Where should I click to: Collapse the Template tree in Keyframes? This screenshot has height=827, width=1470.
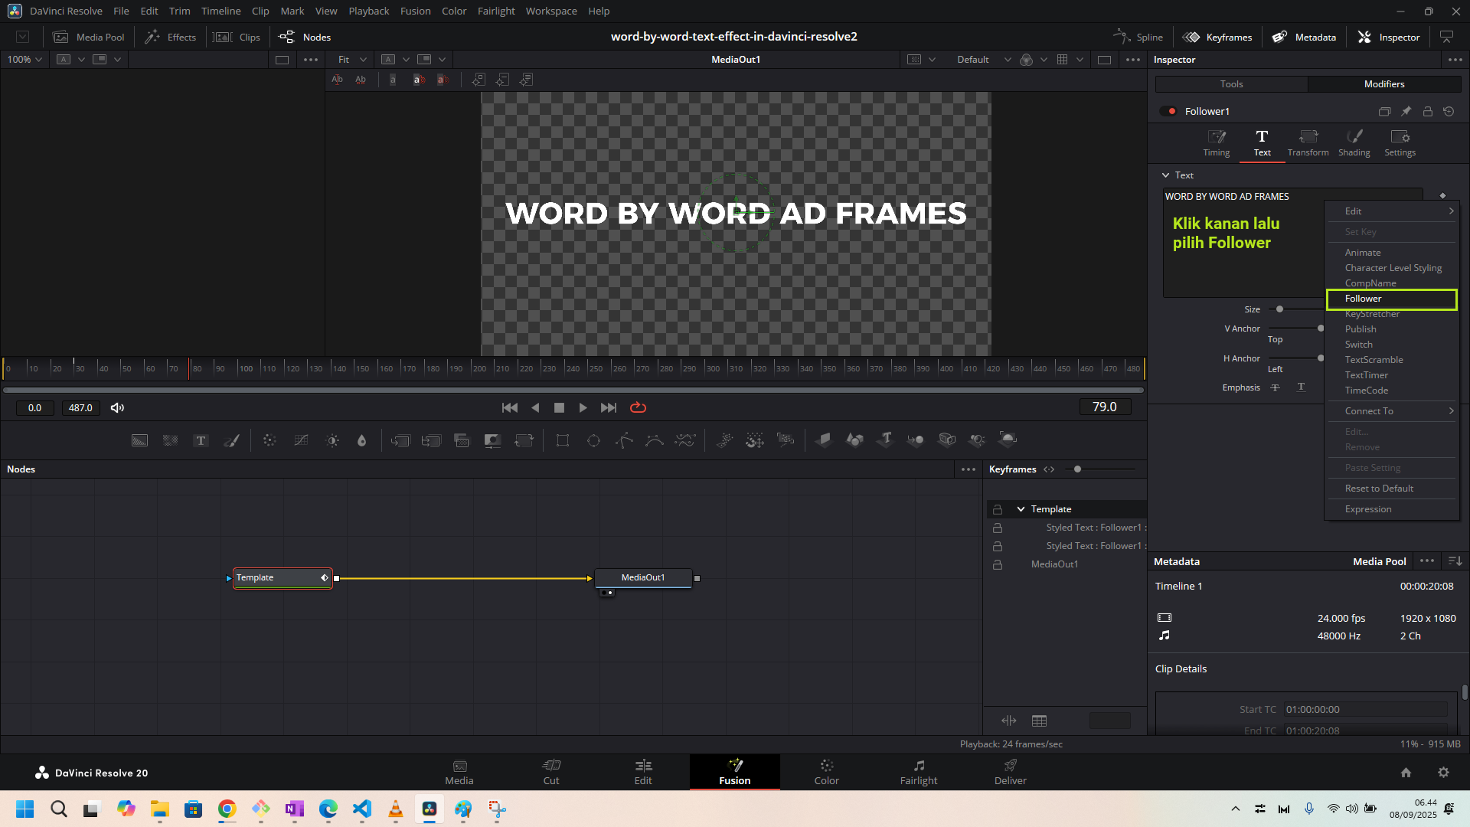pos(1021,509)
